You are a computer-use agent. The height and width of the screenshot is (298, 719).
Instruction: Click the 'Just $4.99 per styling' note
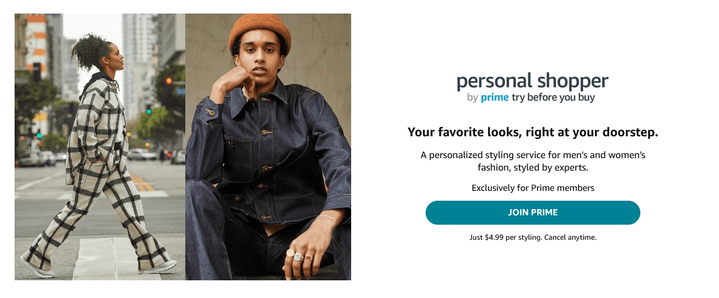(505, 237)
